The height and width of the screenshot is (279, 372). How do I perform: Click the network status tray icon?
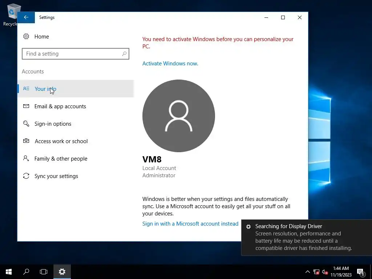(x=316, y=272)
